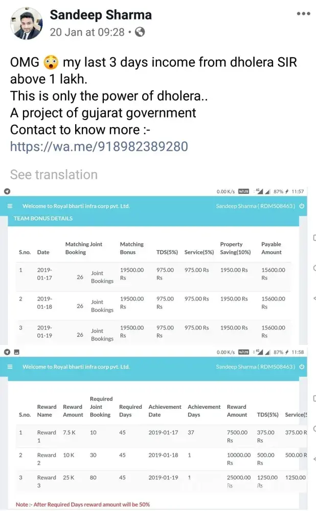
Task: Click power icon in Team Bonus header
Action: pyautogui.click(x=302, y=206)
